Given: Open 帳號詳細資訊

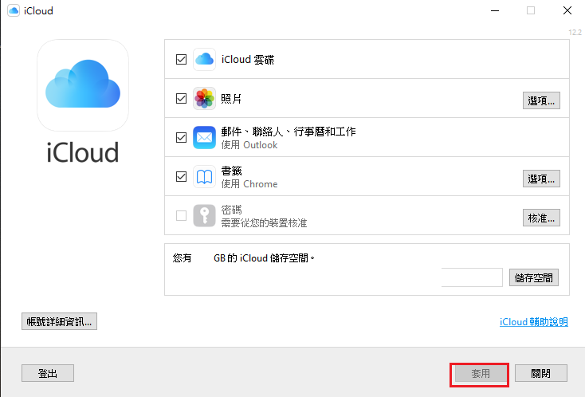Looking at the screenshot, I should pos(59,321).
